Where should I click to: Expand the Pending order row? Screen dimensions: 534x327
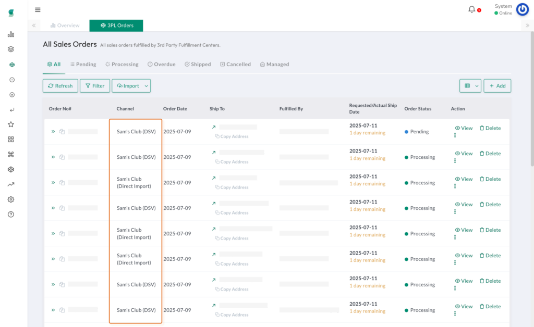pyautogui.click(x=53, y=132)
